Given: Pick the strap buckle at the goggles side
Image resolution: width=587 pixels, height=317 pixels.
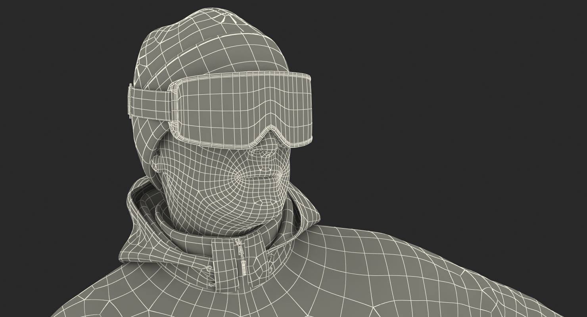Looking at the screenshot, I should click(130, 101).
